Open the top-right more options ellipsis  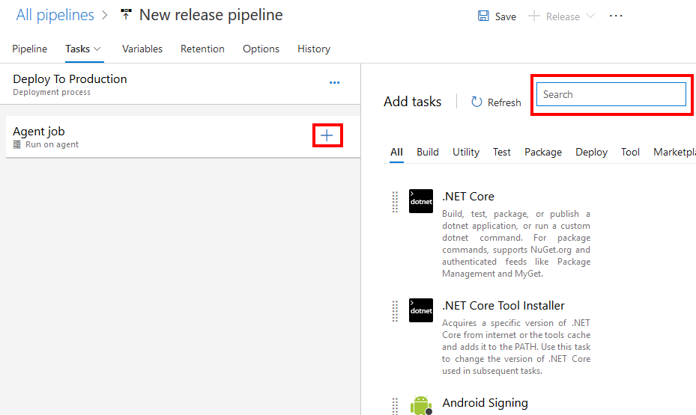coord(616,16)
